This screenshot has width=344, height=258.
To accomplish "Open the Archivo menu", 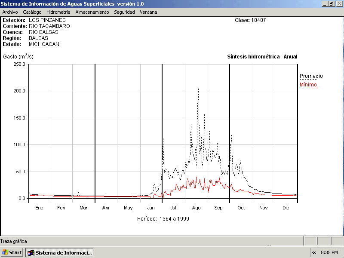I will (x=10, y=12).
